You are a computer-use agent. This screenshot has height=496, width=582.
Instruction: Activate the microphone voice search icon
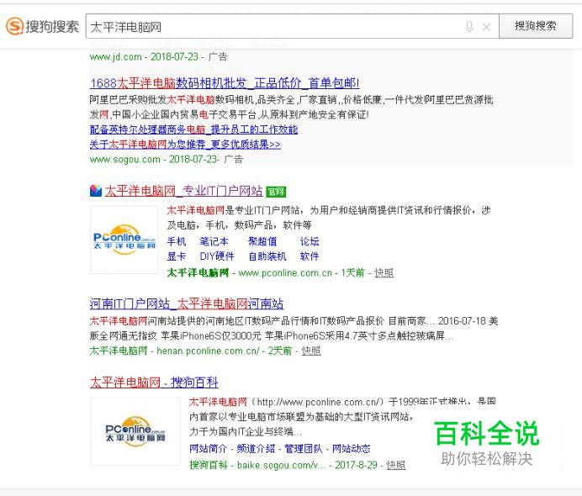click(x=469, y=26)
